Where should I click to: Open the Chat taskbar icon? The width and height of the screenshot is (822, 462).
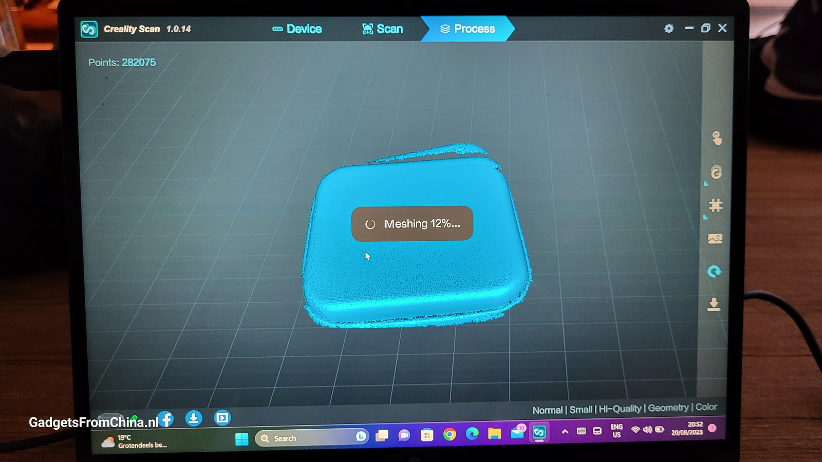click(404, 435)
